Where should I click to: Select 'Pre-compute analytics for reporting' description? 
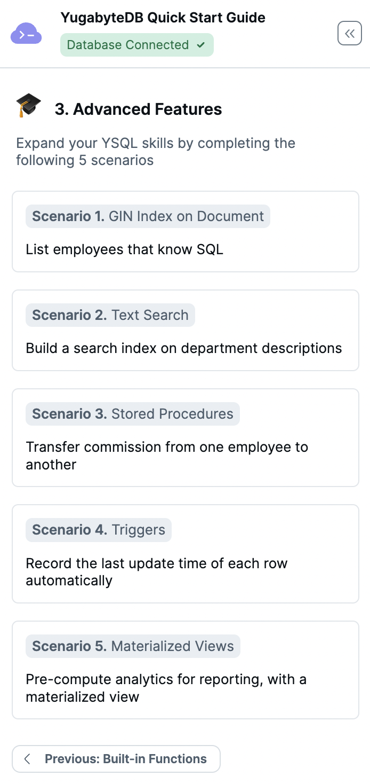(166, 688)
